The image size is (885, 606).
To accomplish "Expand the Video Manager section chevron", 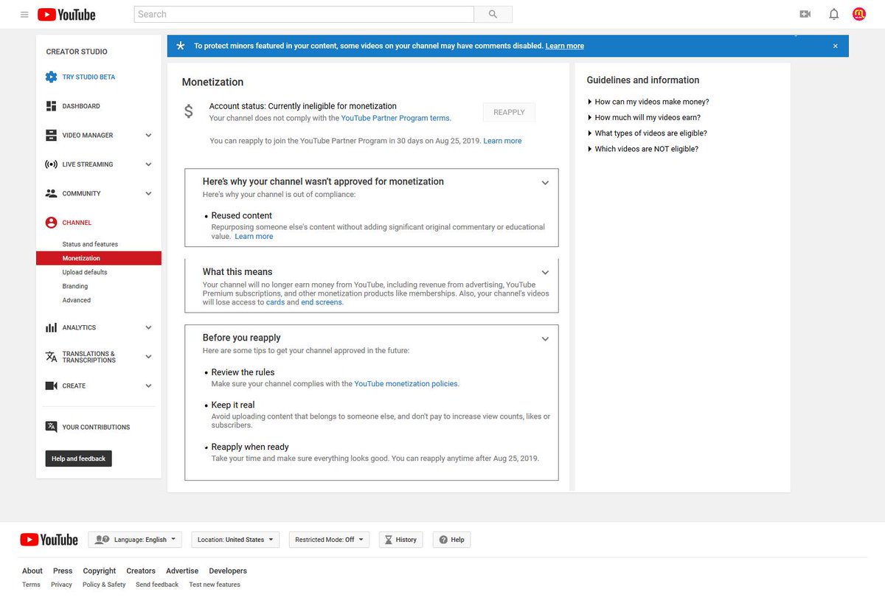I will click(148, 136).
